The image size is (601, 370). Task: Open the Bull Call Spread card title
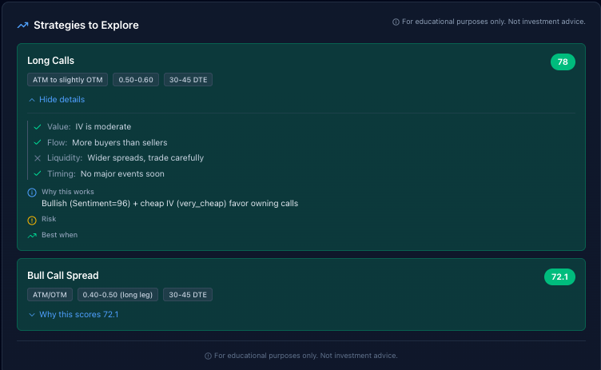click(63, 276)
